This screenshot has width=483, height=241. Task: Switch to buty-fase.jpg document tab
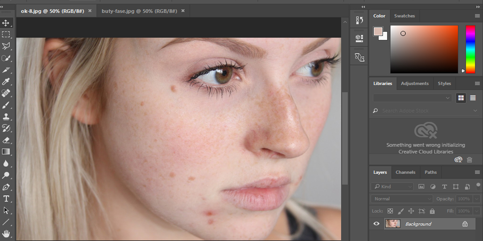(139, 11)
